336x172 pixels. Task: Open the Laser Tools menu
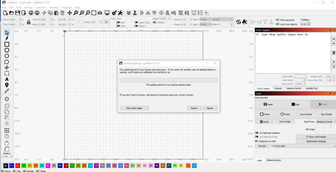tap(41, 7)
